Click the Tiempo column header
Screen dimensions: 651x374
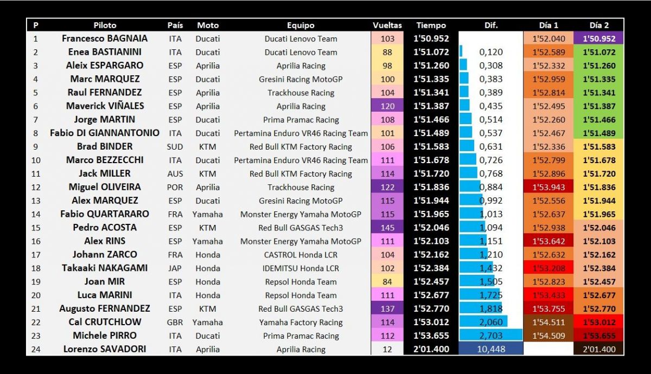431,25
